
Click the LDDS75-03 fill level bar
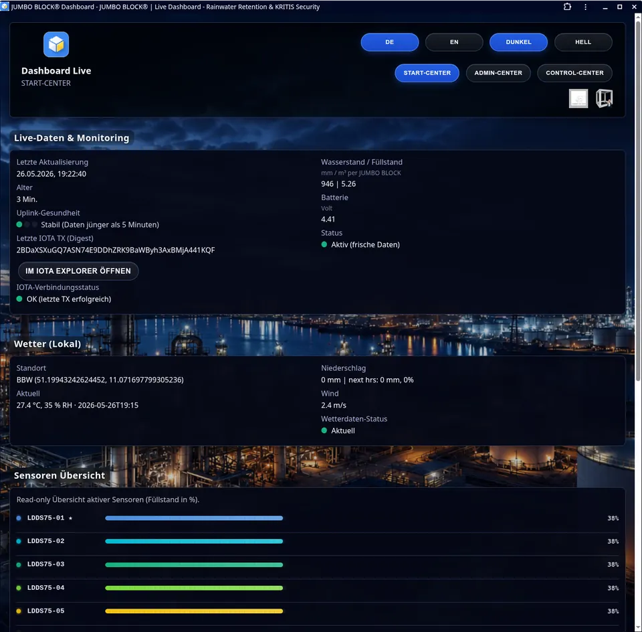tap(194, 564)
